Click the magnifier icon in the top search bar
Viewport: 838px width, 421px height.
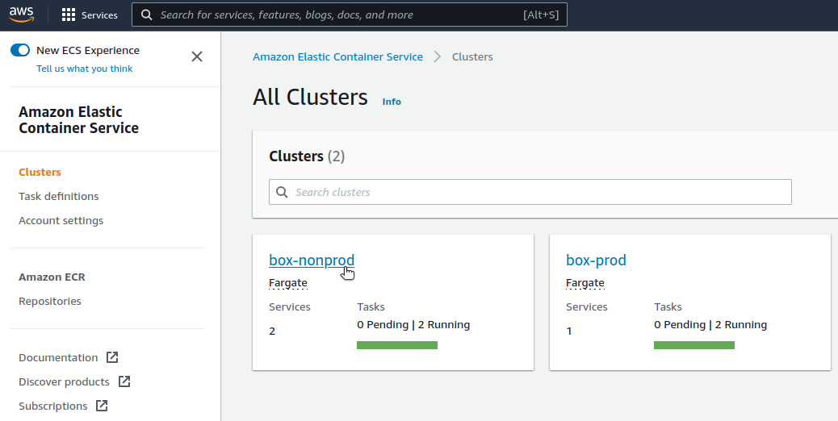pos(146,15)
